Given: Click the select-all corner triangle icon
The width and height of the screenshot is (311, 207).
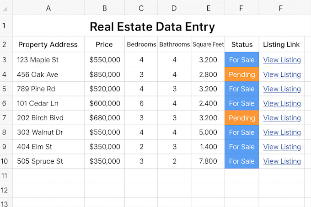Looking at the screenshot, I should coord(5,9).
